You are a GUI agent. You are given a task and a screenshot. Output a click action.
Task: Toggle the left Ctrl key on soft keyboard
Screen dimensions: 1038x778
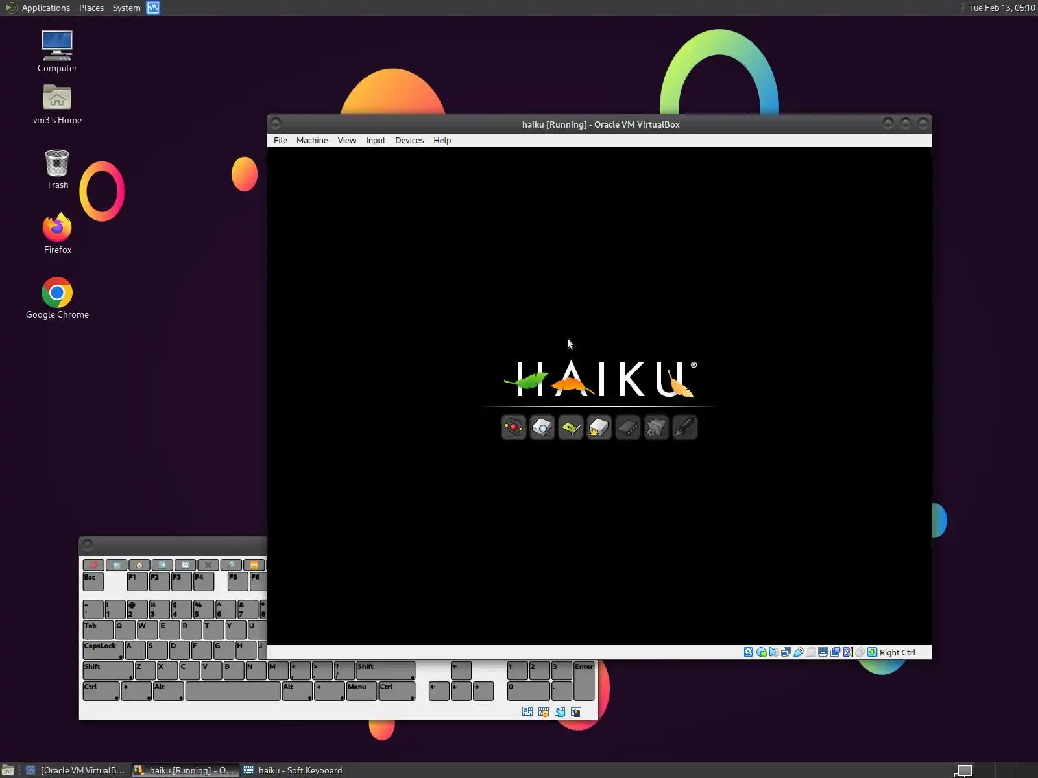tap(101, 691)
